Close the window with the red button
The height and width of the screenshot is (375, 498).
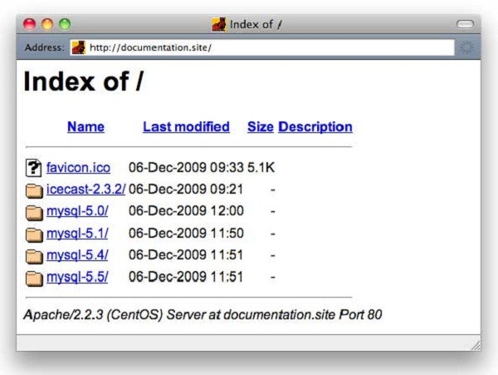pyautogui.click(x=30, y=24)
